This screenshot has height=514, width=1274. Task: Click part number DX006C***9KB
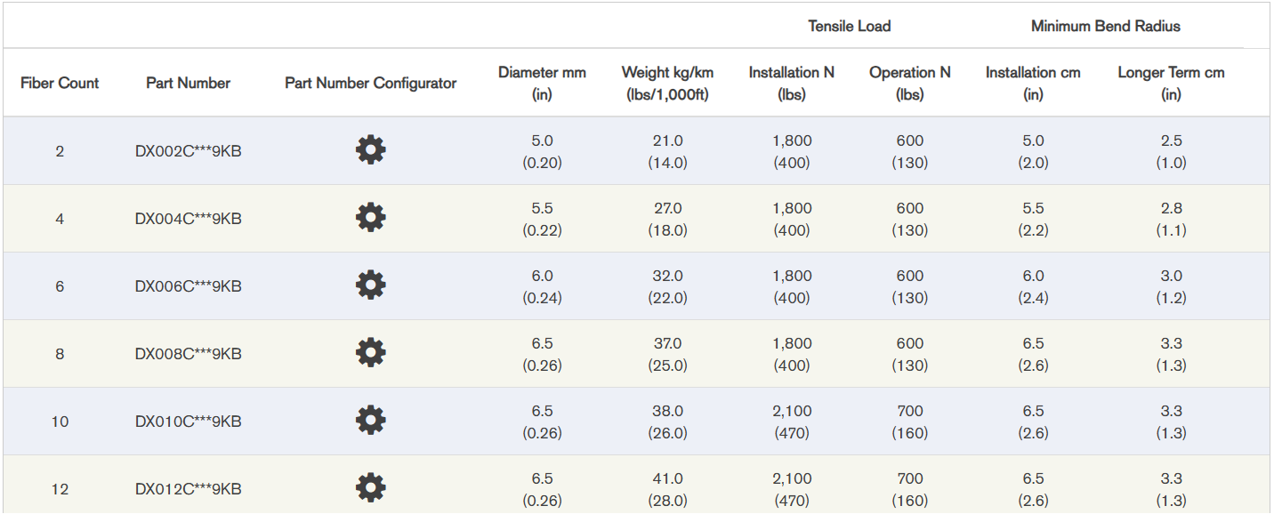[188, 286]
